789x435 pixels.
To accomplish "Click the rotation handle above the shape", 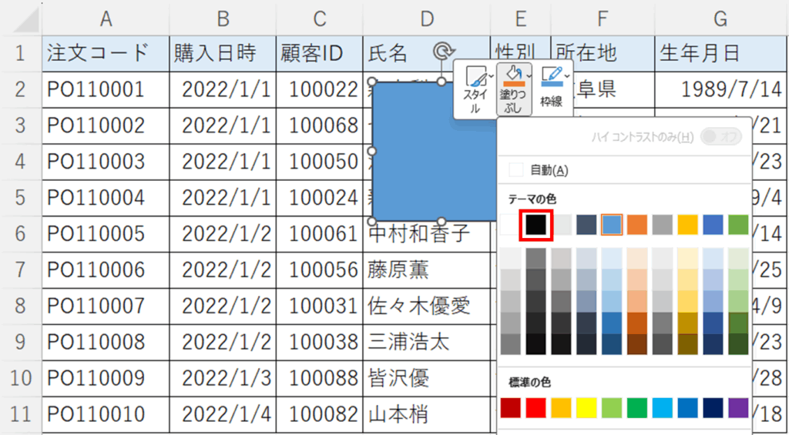I will click(x=442, y=52).
